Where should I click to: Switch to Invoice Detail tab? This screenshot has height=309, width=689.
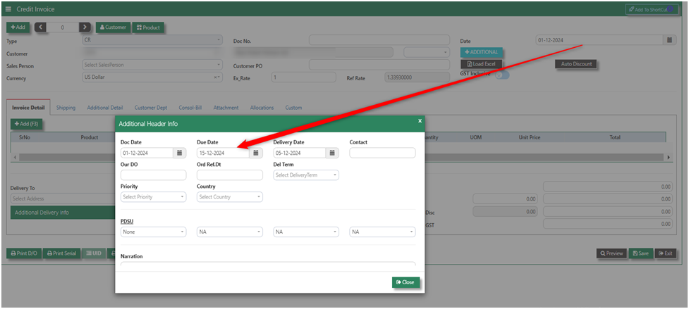(29, 108)
